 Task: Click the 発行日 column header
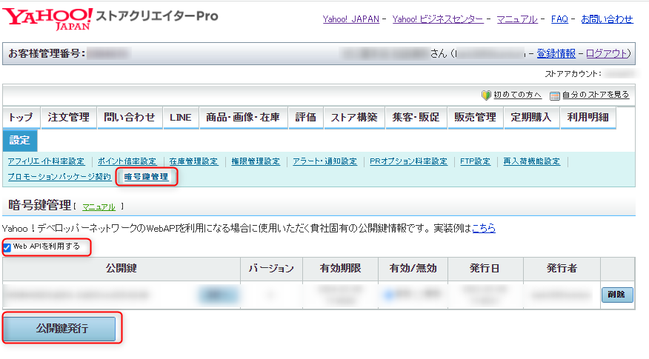click(485, 269)
